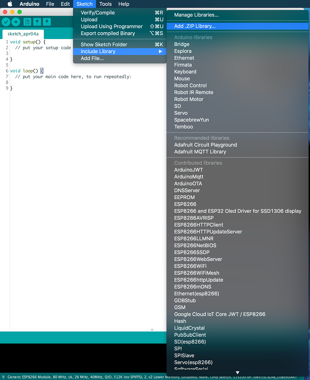The image size is (310, 380).
Task: Include the EEPROM library
Action: [x=238, y=197]
